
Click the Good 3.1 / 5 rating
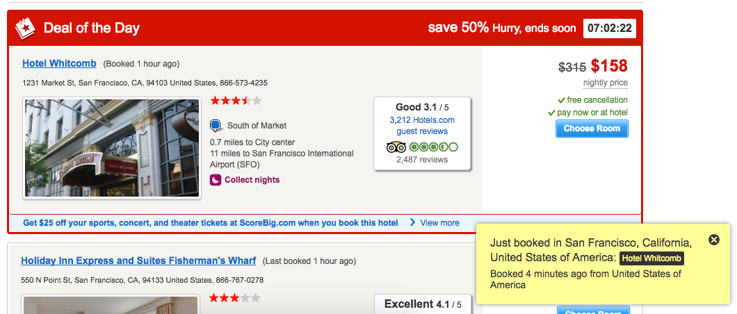point(422,107)
